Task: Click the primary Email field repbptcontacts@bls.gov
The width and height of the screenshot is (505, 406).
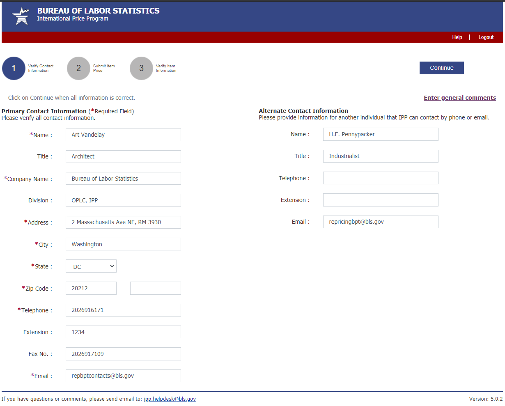Action: [123, 376]
